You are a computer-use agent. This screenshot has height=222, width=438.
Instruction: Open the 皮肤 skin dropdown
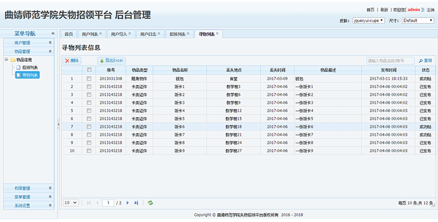pos(369,20)
